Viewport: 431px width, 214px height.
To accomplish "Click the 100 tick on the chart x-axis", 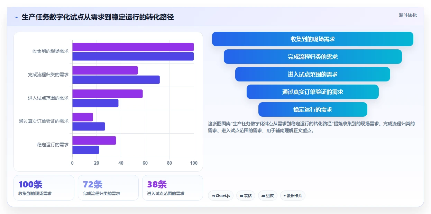I will [x=194, y=163].
